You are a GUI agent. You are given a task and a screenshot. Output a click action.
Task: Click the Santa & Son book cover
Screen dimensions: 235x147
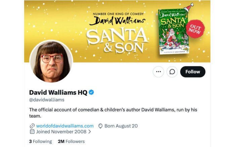pos(173,32)
